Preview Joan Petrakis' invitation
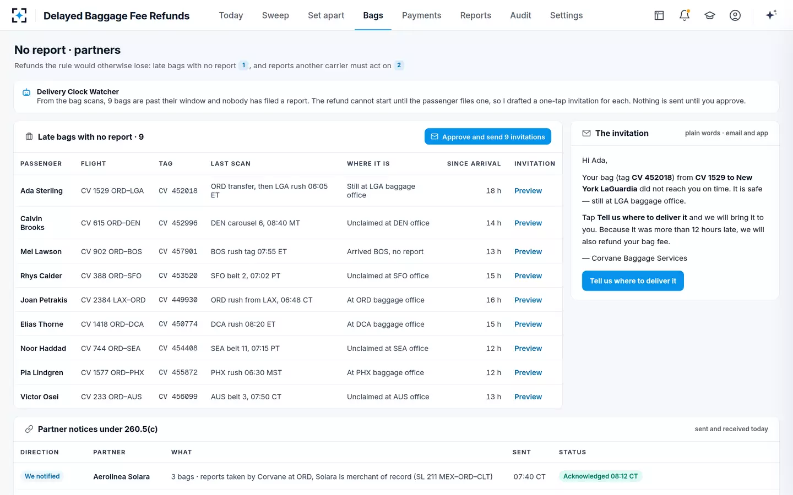Viewport: 793px width, 495px height. click(x=528, y=300)
